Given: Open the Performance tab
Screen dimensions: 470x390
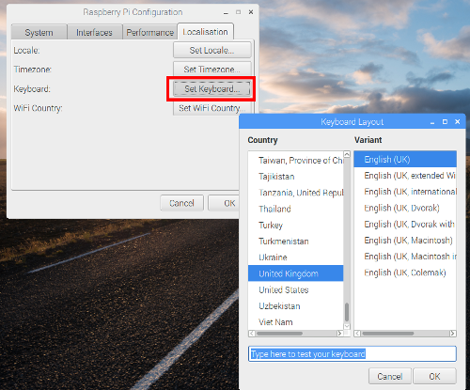Looking at the screenshot, I should (150, 32).
